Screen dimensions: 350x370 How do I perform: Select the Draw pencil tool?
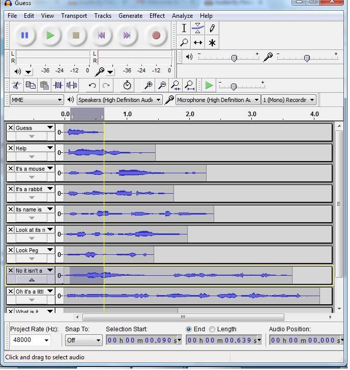pos(212,29)
